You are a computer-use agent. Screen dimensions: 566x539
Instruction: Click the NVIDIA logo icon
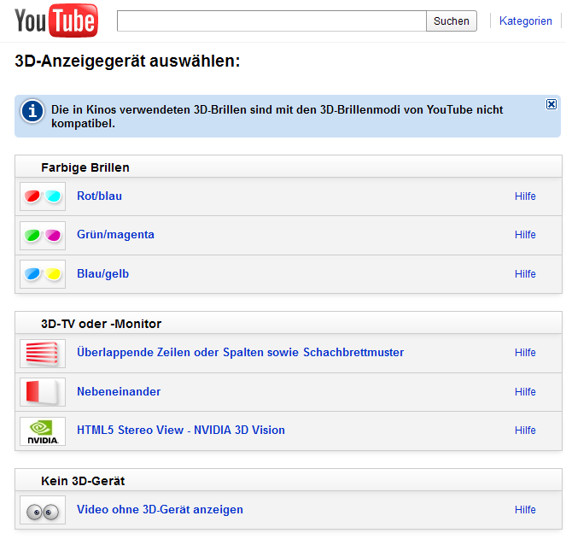tap(43, 431)
